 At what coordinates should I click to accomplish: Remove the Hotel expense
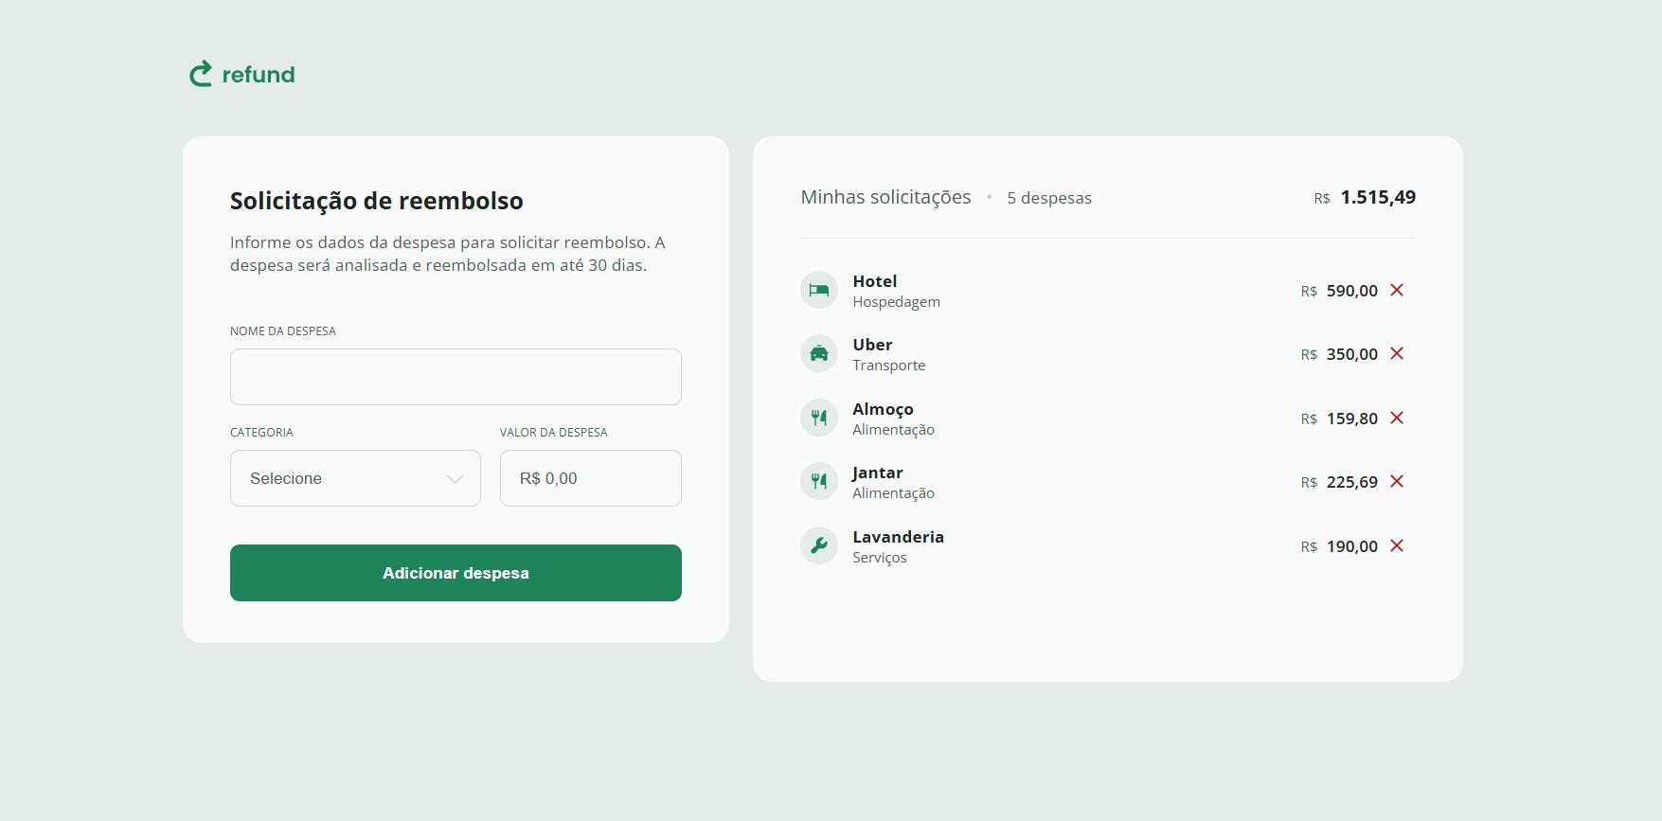pos(1397,290)
